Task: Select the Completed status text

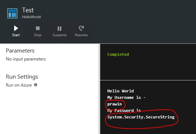Action: [x=118, y=54]
